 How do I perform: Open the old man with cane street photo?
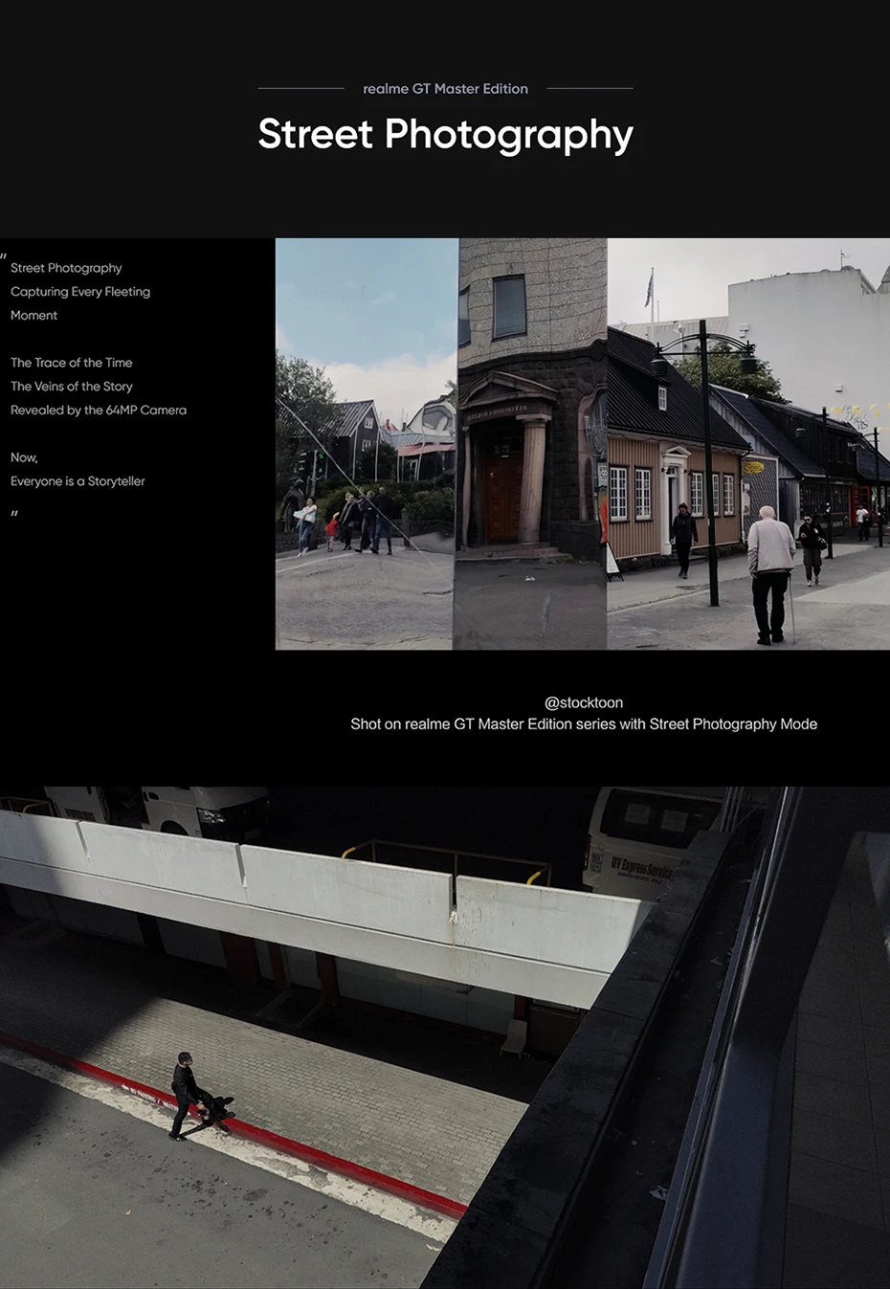click(748, 444)
